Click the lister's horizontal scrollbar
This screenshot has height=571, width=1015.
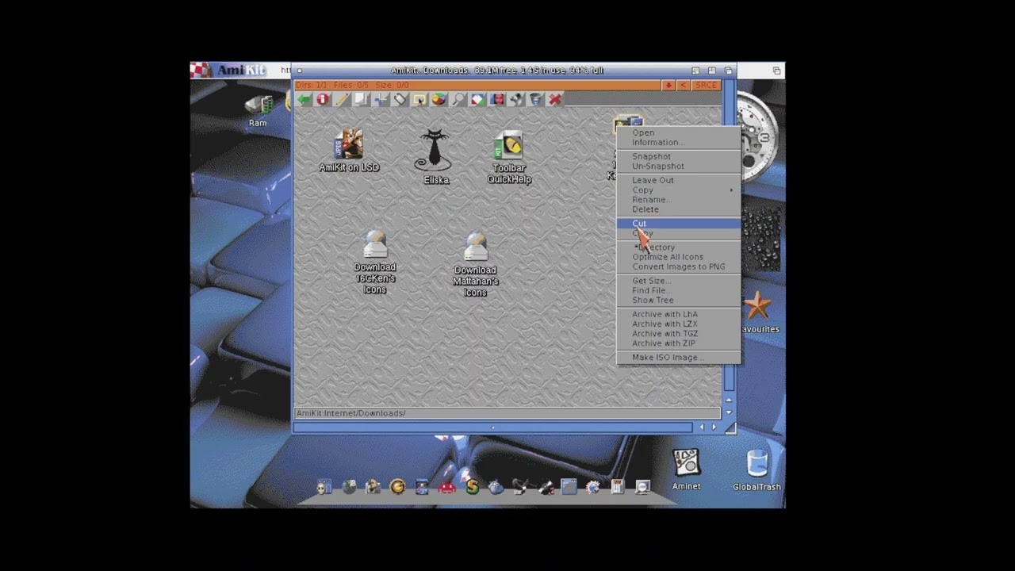tap(492, 427)
